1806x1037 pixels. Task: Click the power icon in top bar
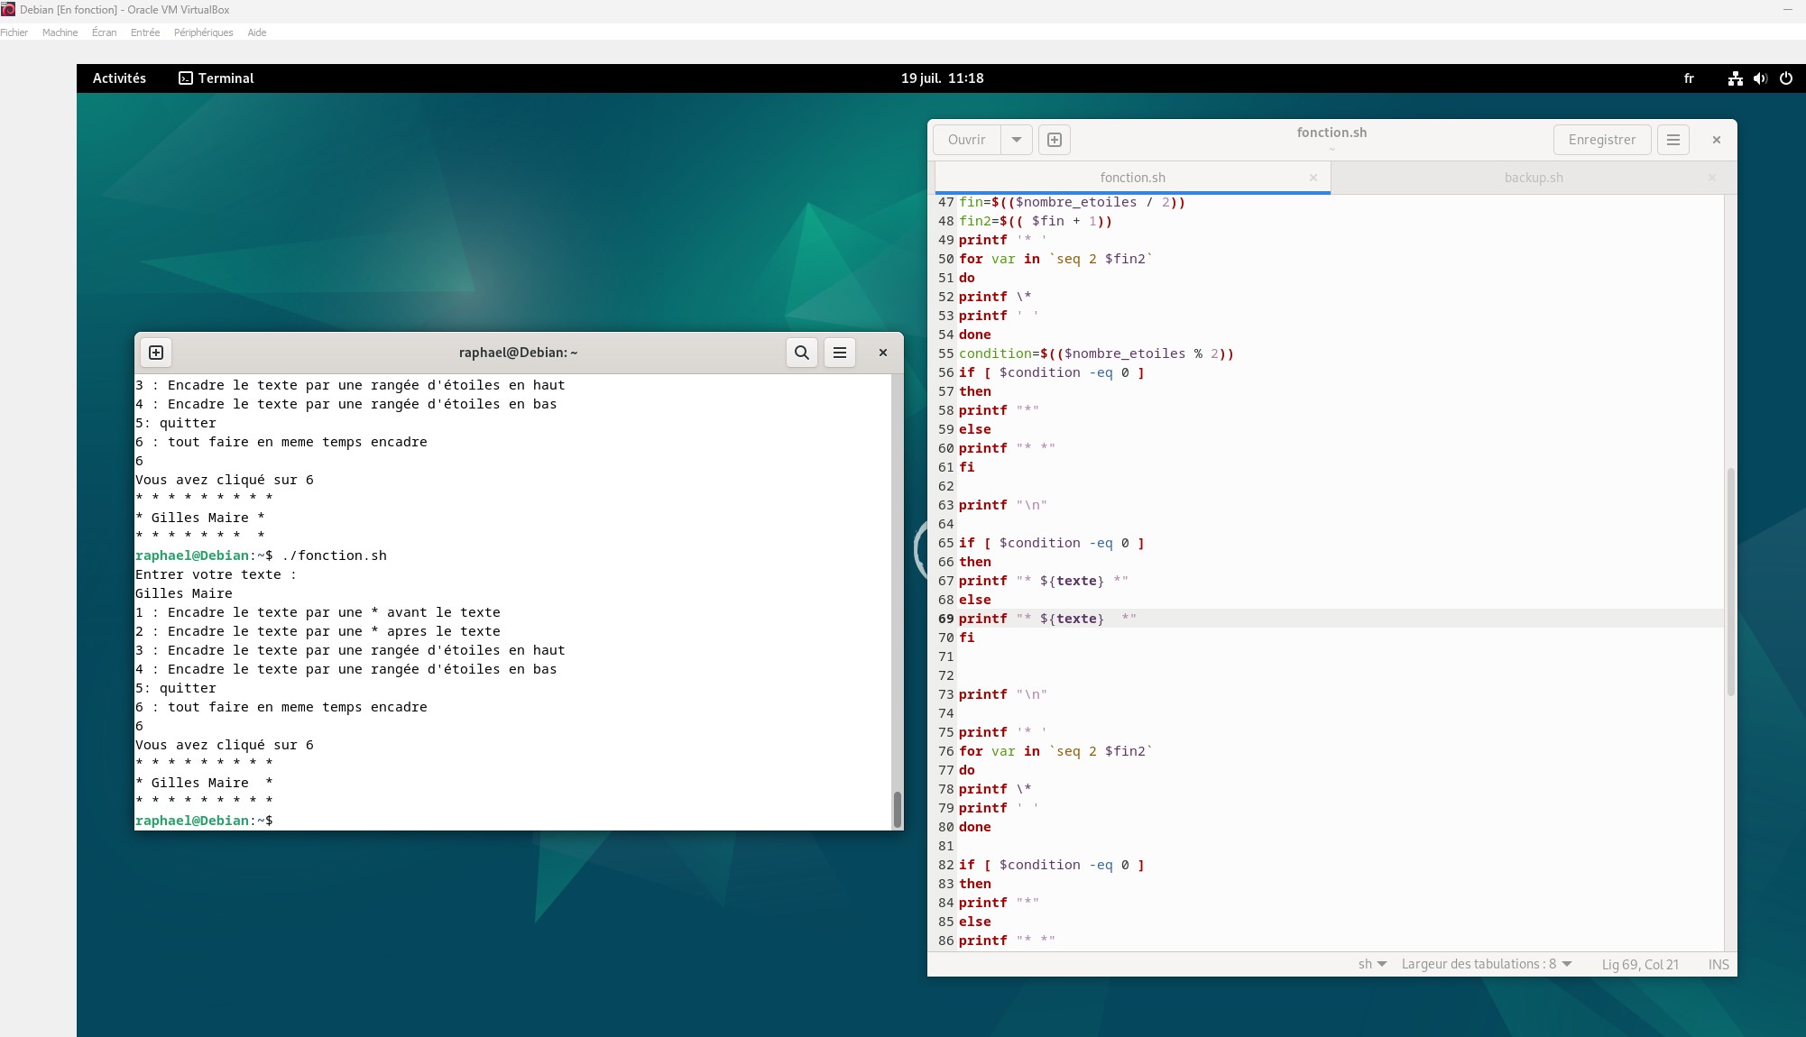coord(1785,78)
